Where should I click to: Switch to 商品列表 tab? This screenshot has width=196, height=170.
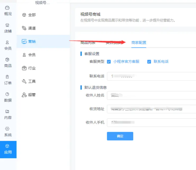[x=88, y=43]
